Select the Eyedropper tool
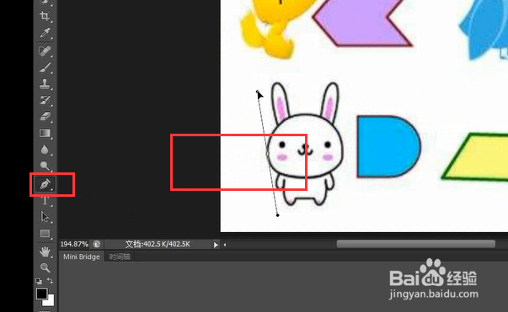508x312 pixels. (45, 33)
